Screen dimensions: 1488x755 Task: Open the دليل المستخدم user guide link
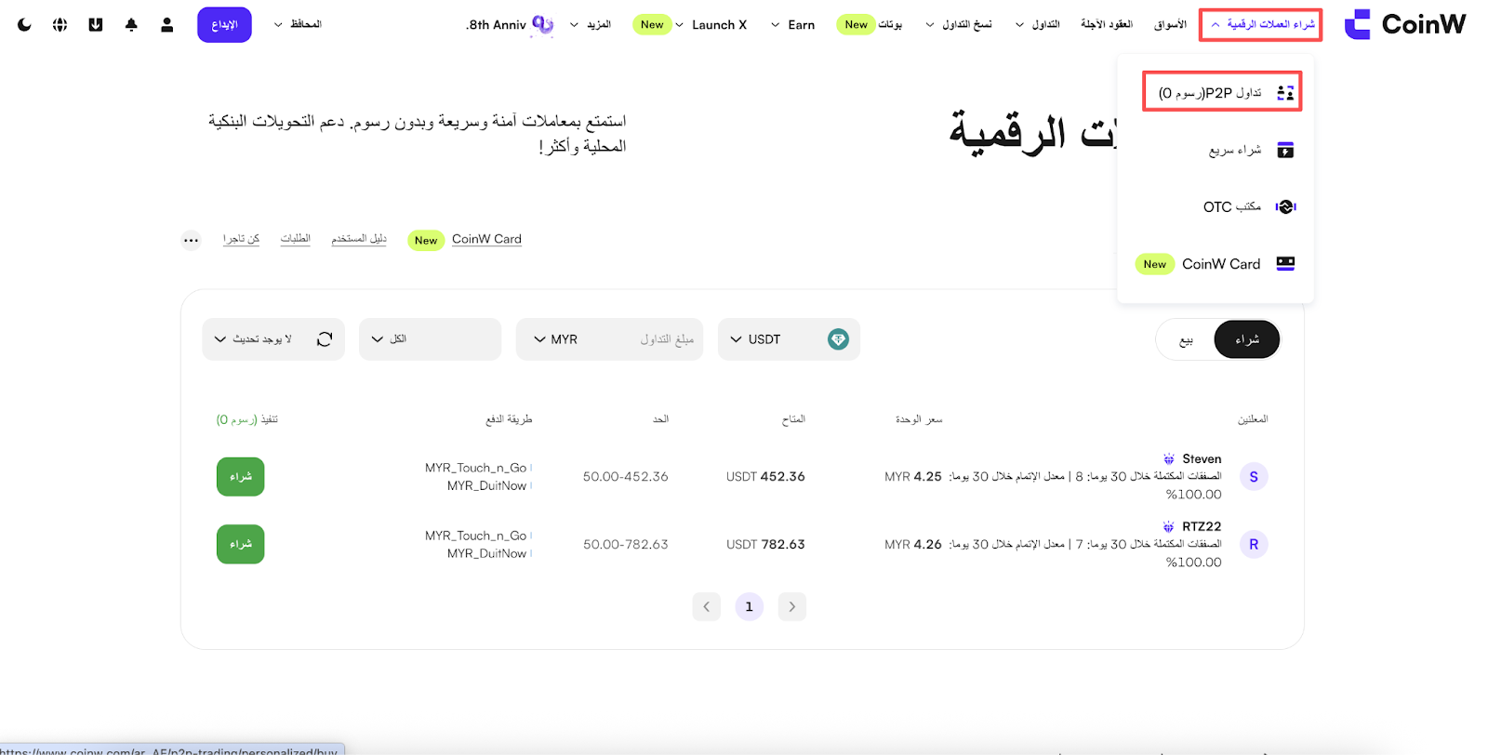pyautogui.click(x=359, y=239)
